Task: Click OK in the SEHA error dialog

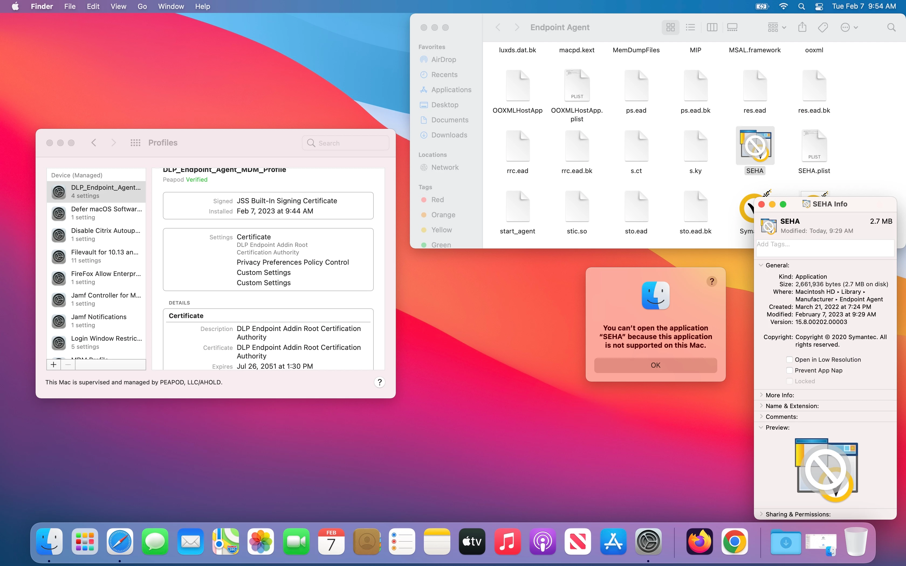Action: pos(655,365)
